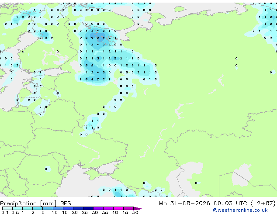Select the purple 30 to 35 mm swatch
The height and width of the screenshot is (214, 277).
(x=98, y=208)
